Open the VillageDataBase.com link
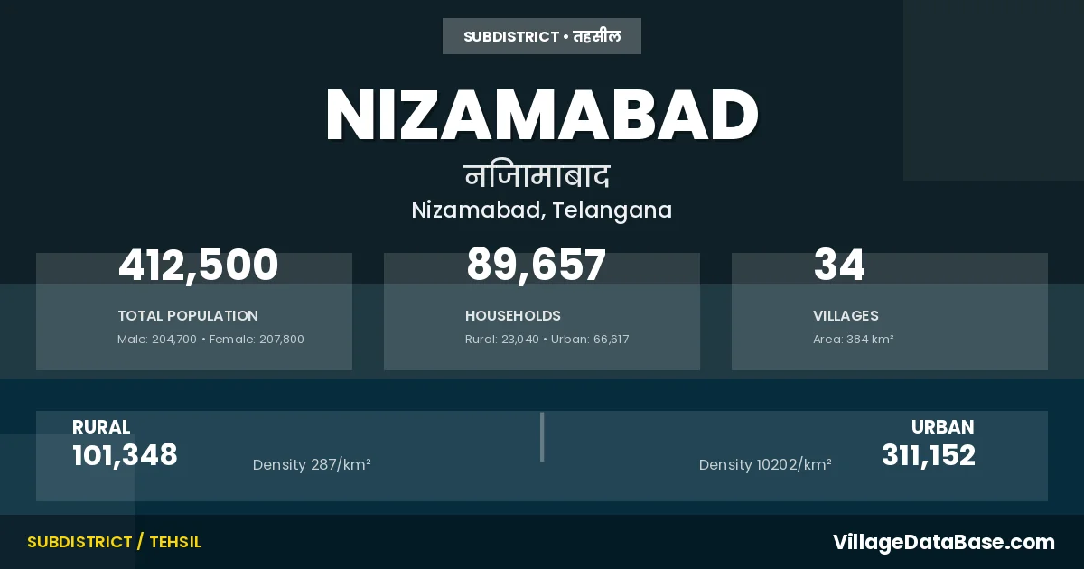1084x569 pixels. point(943,542)
